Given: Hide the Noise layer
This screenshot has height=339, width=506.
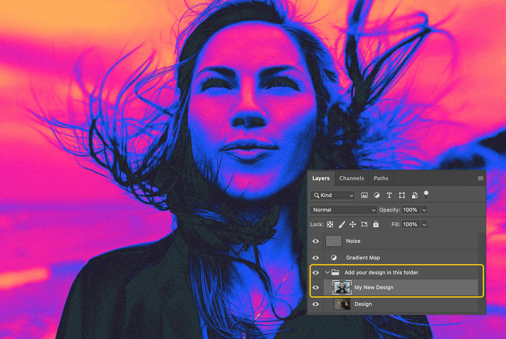Looking at the screenshot, I should pyautogui.click(x=316, y=241).
